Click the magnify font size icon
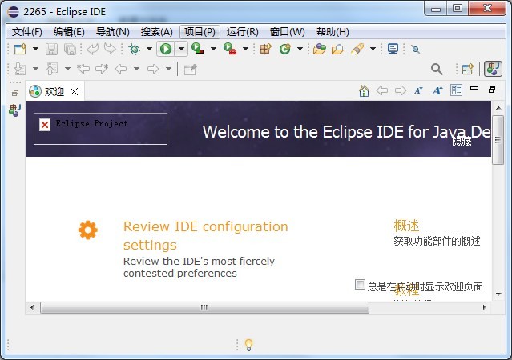The image size is (512, 360). pyautogui.click(x=437, y=90)
